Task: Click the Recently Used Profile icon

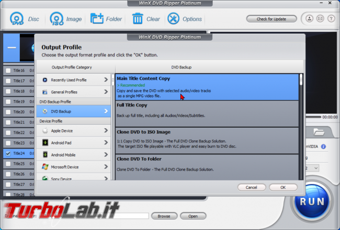Action: coord(45,80)
